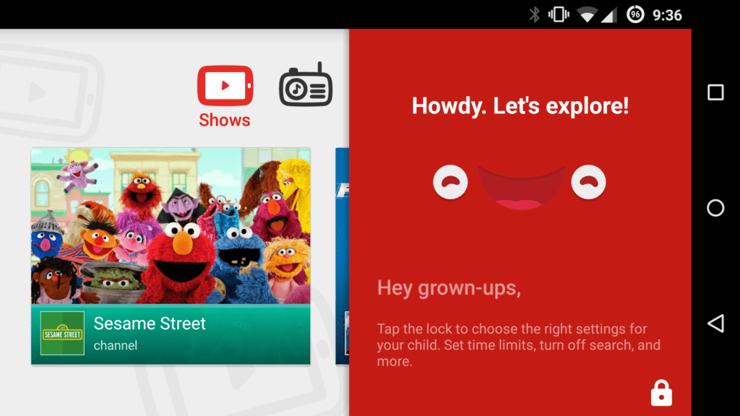740x416 pixels.
Task: Open the Music radio category icon
Action: pos(306,84)
